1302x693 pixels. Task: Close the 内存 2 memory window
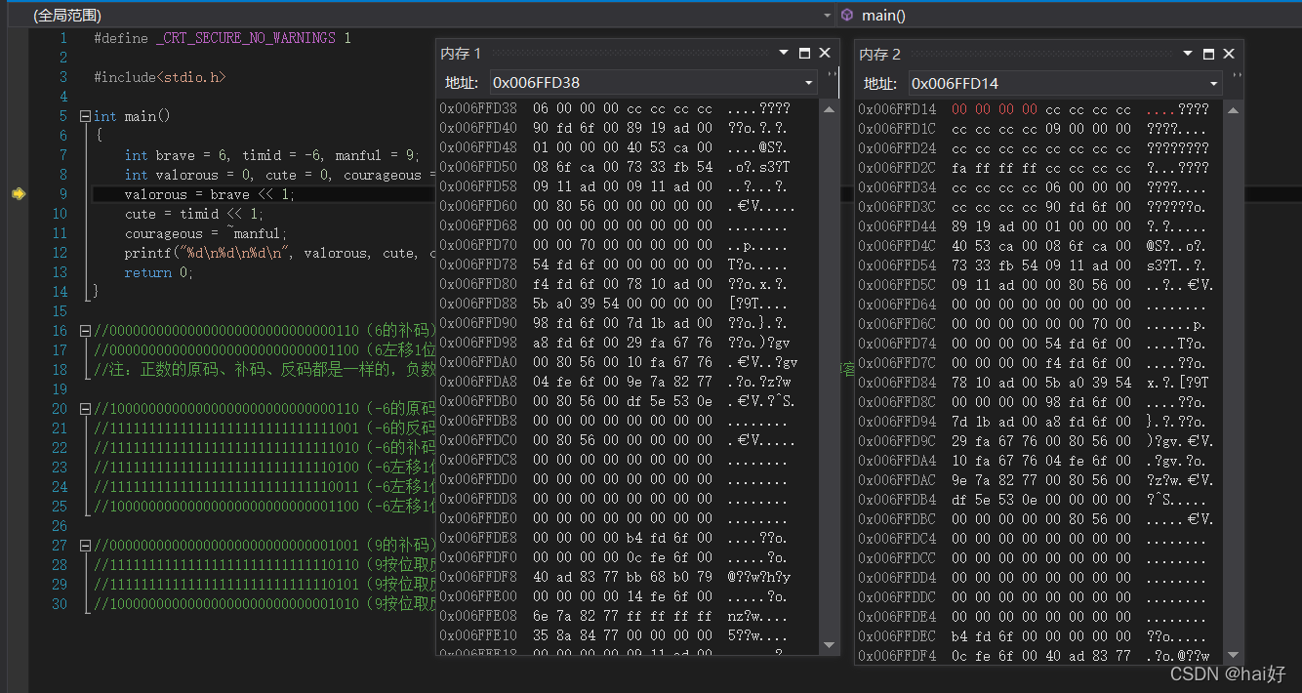1229,54
